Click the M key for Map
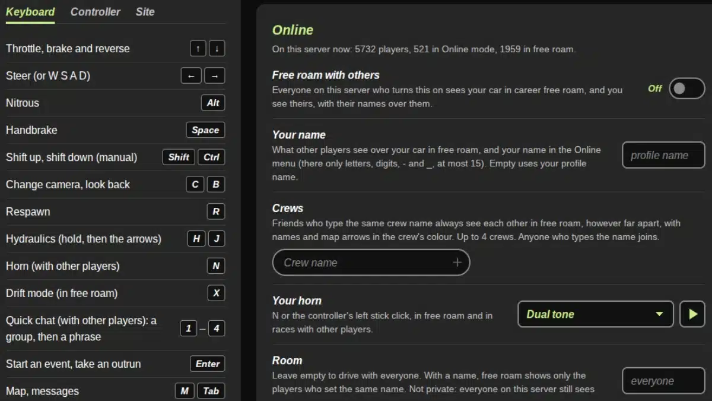Image resolution: width=712 pixels, height=401 pixels. tap(185, 391)
